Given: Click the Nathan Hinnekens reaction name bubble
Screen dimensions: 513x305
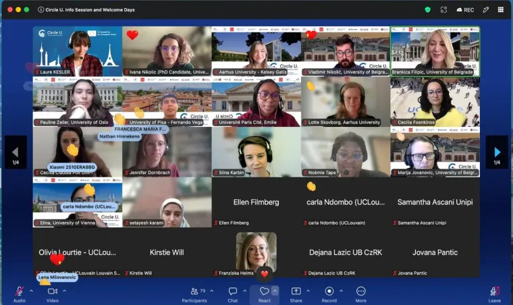Looking at the screenshot, I should 119,136.
